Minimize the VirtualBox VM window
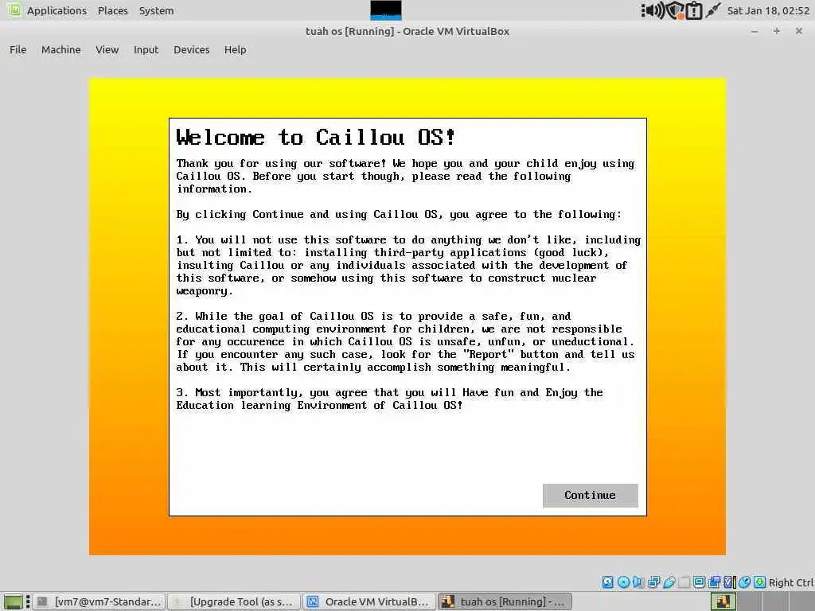Viewport: 815px width, 611px height. point(755,31)
